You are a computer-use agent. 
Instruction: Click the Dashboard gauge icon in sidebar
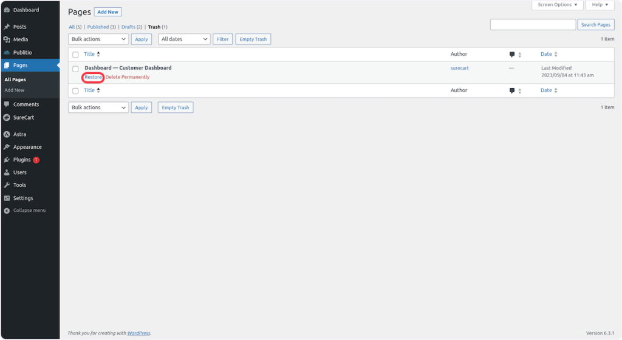7,10
